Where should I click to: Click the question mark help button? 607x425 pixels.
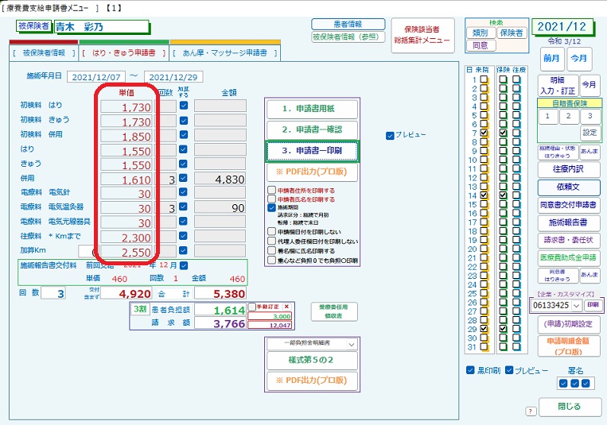pyautogui.click(x=531, y=411)
